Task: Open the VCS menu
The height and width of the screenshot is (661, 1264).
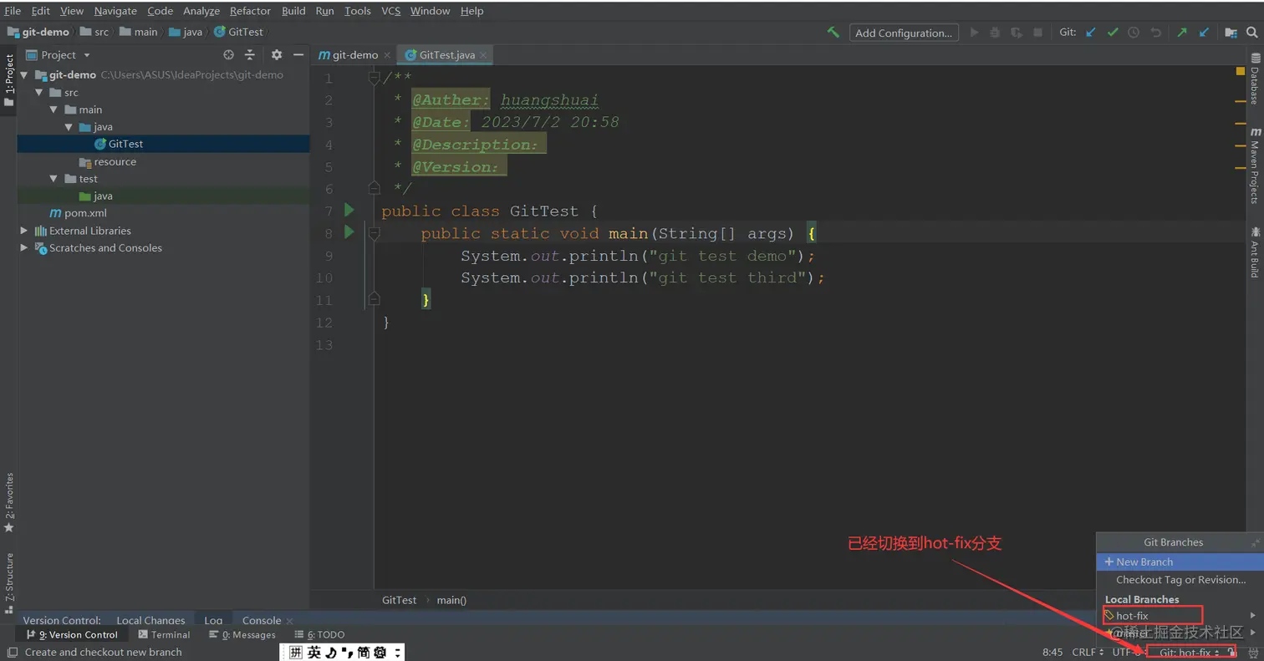Action: coord(390,11)
